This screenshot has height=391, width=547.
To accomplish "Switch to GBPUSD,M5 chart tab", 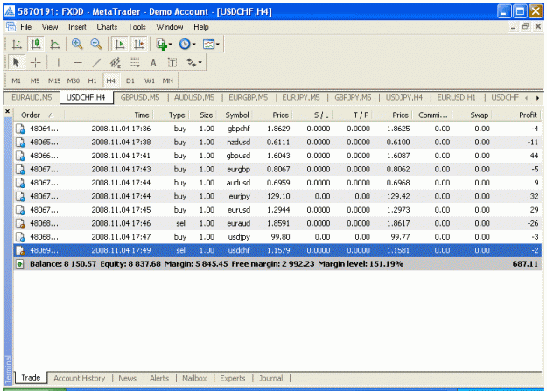I will click(x=140, y=98).
